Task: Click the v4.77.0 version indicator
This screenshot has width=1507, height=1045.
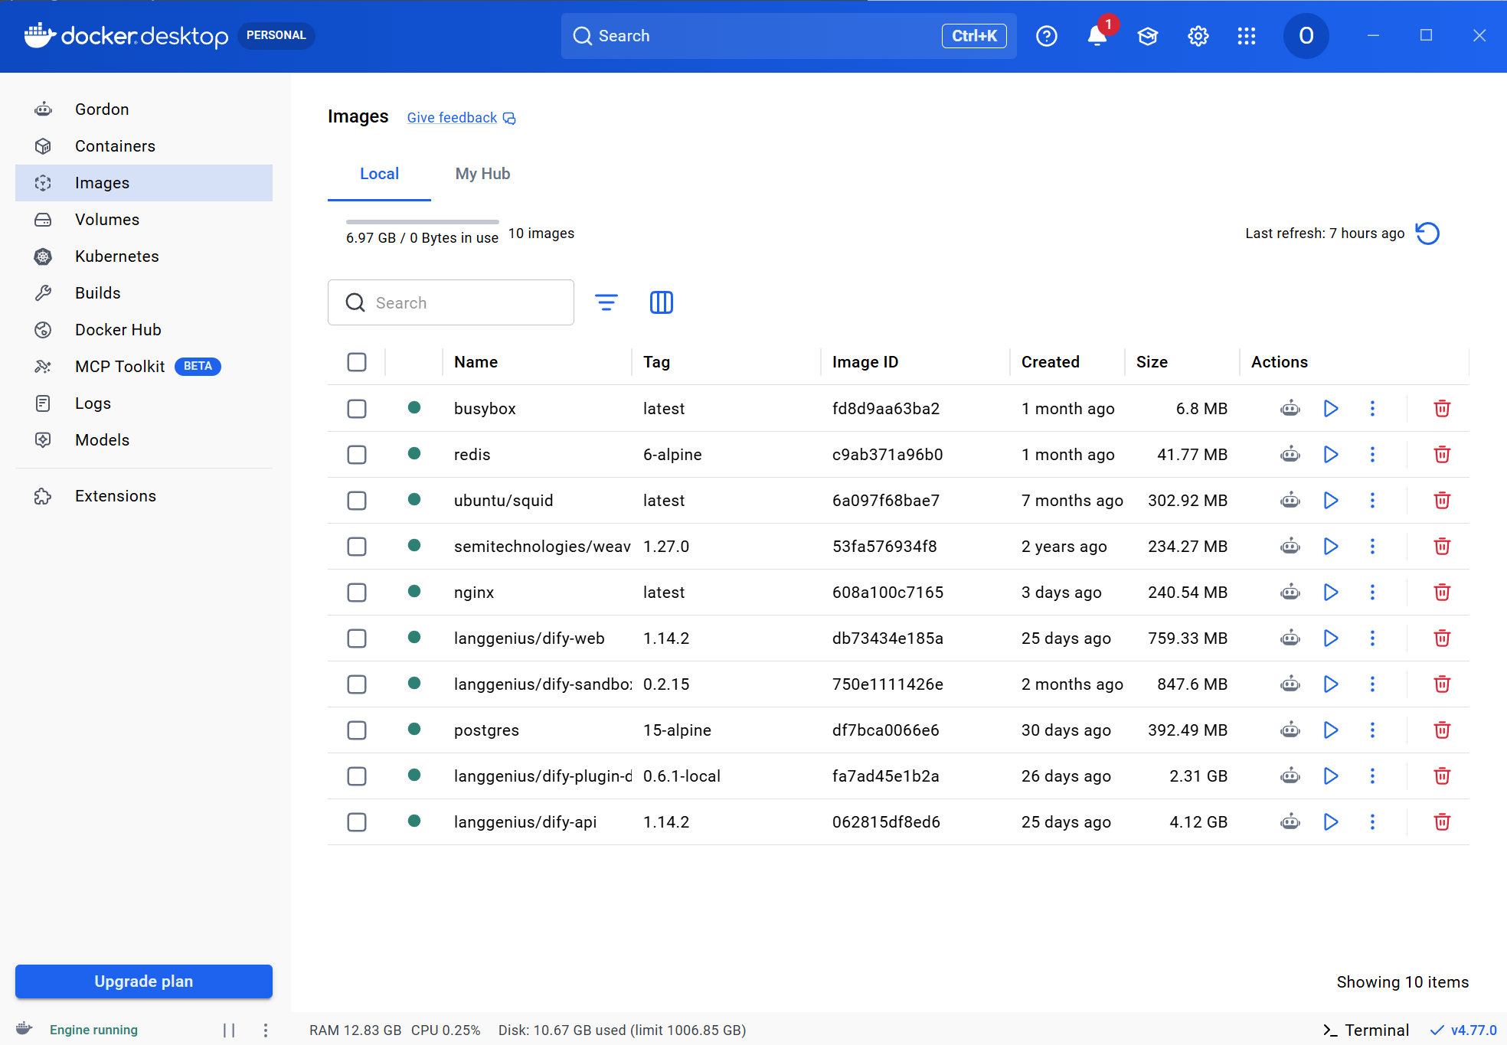Action: 1463,1030
